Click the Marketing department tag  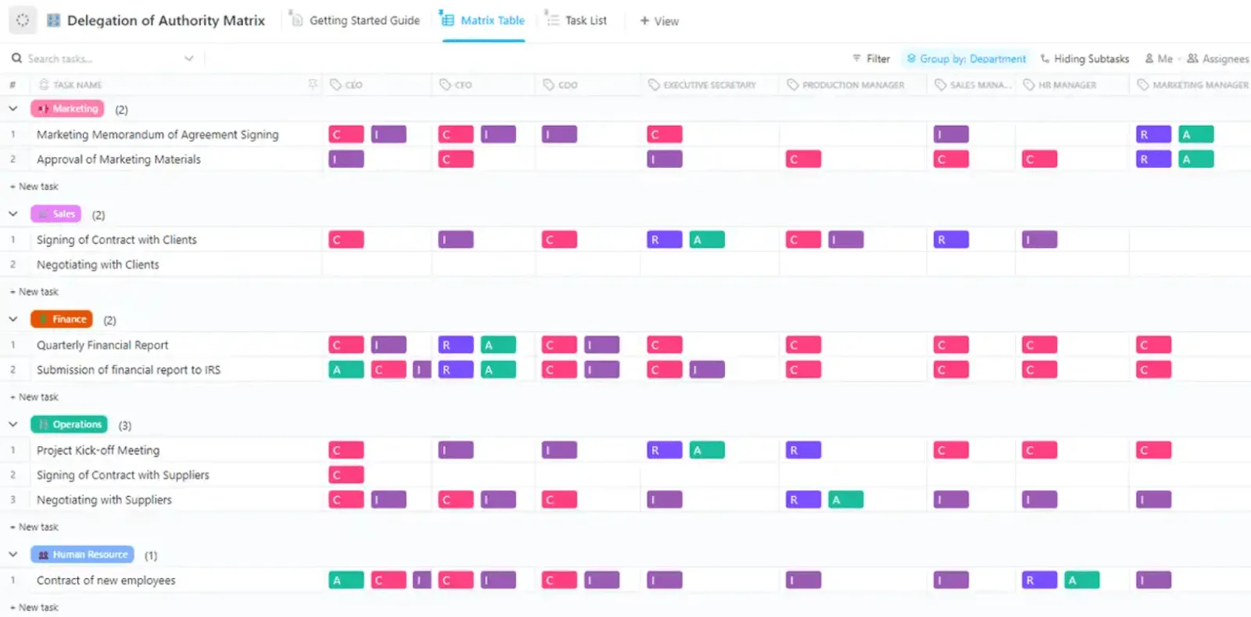pos(67,109)
